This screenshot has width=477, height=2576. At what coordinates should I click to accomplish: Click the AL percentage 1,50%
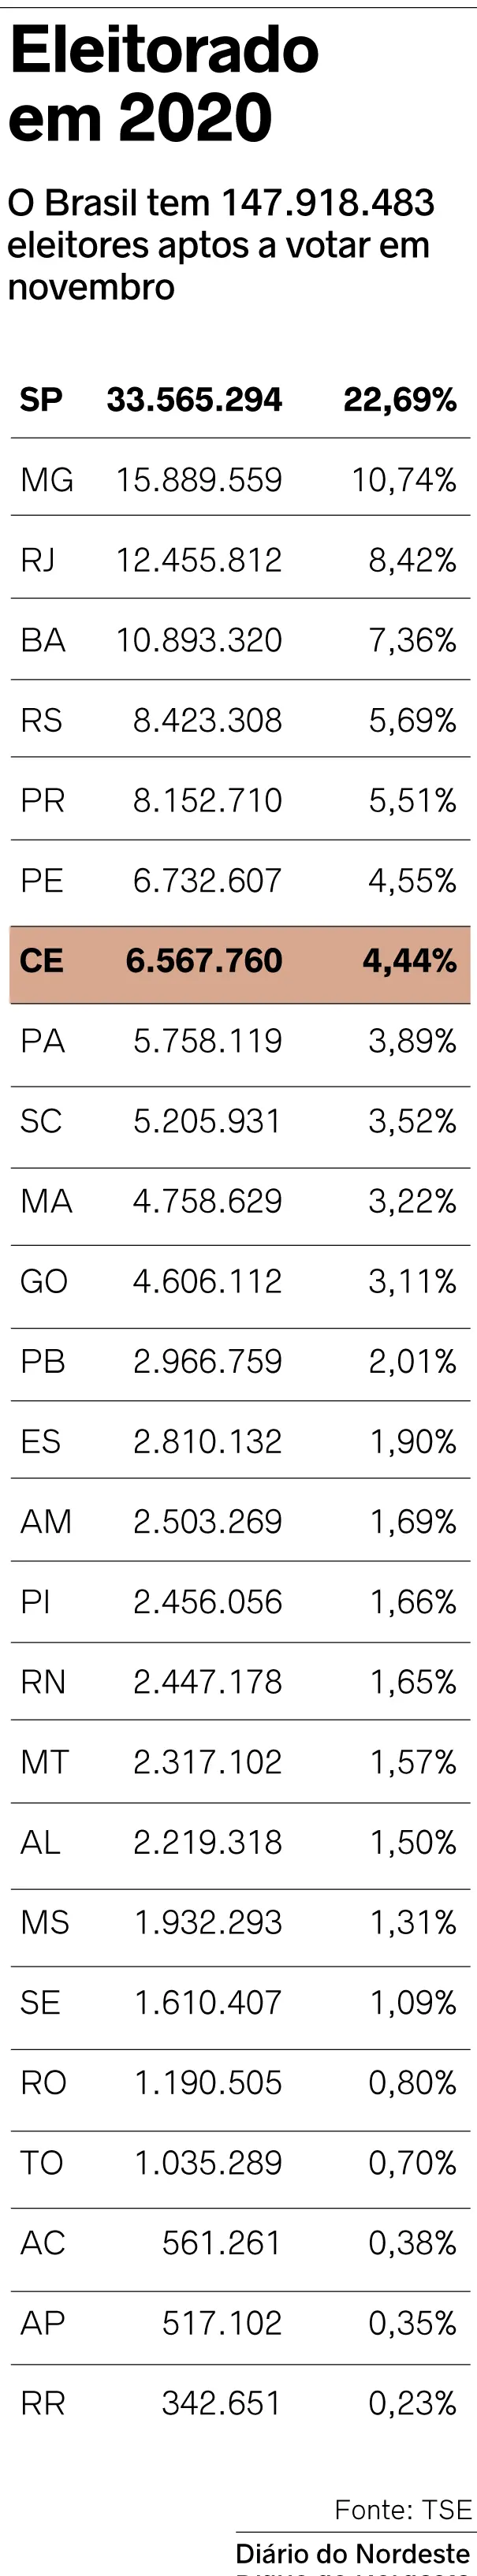[x=413, y=1841]
